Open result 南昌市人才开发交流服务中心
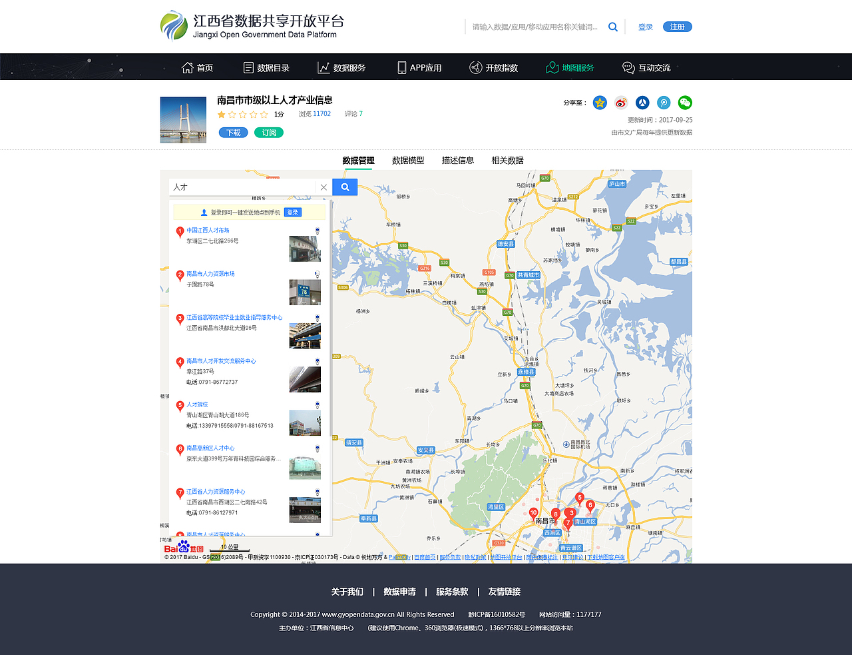 (x=221, y=361)
